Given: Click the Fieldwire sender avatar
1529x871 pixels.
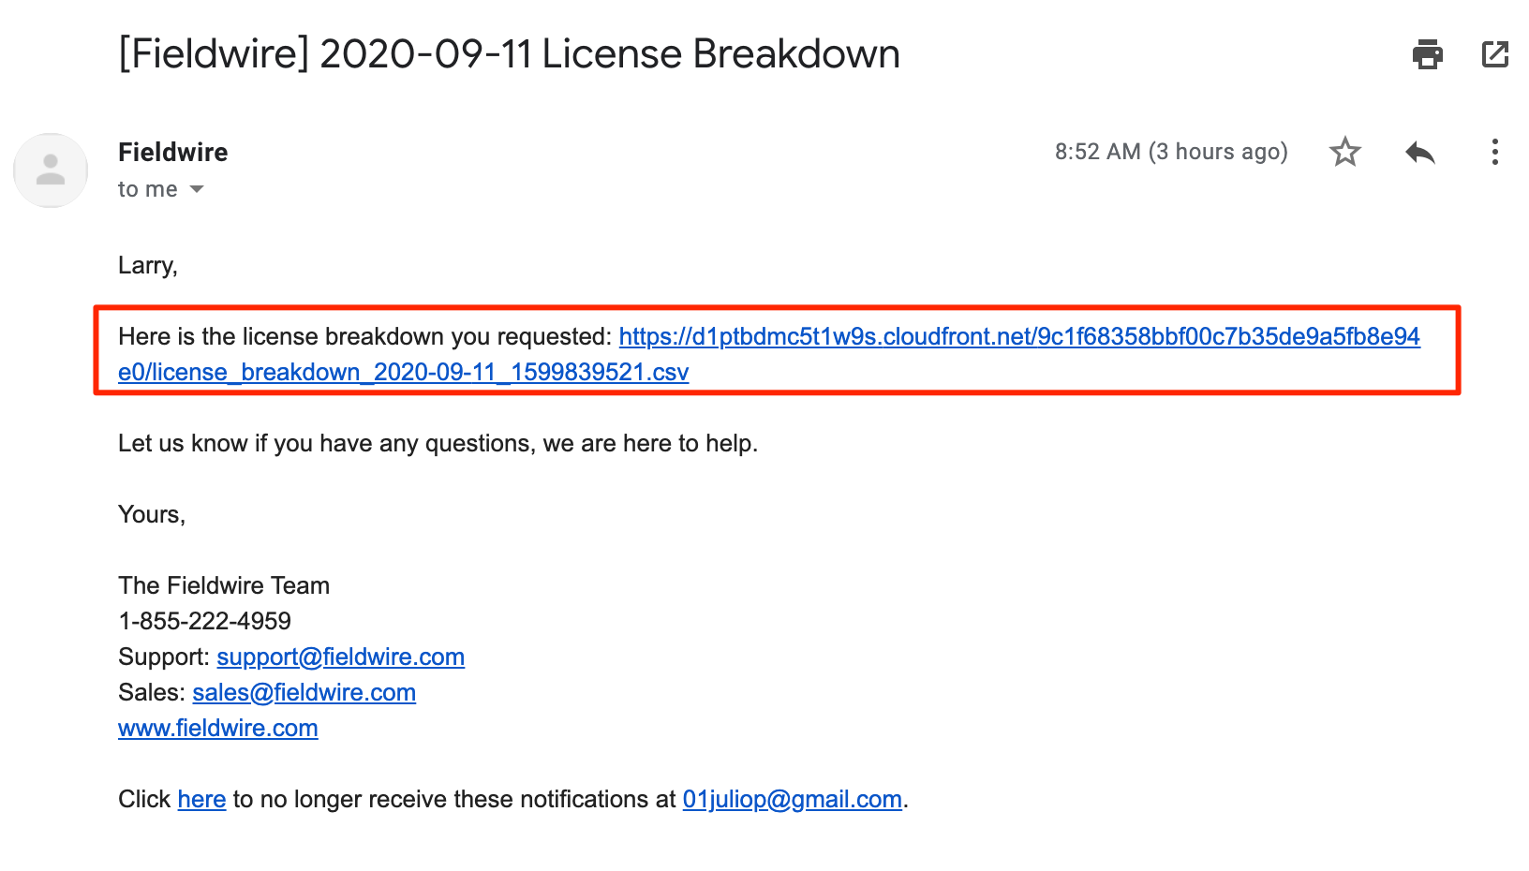Looking at the screenshot, I should pyautogui.click(x=51, y=170).
